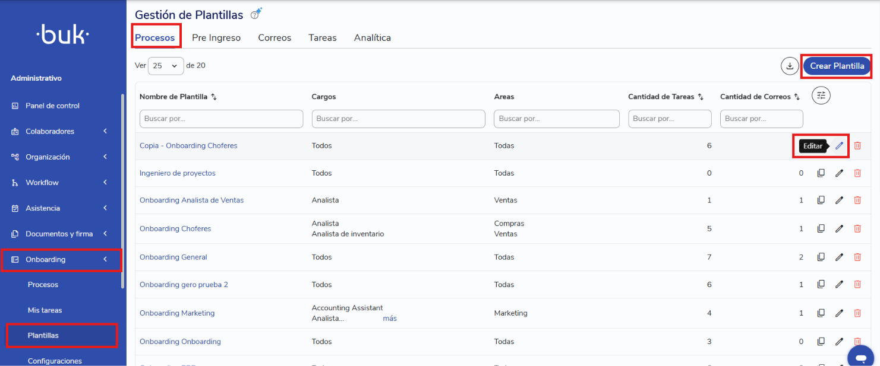Focus the Cargos search field
This screenshot has height=366, width=880.
click(x=399, y=119)
